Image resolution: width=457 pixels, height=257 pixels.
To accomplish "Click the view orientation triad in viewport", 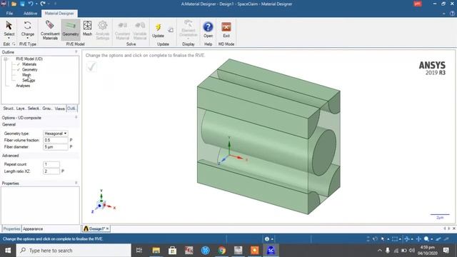I will [x=103, y=201].
